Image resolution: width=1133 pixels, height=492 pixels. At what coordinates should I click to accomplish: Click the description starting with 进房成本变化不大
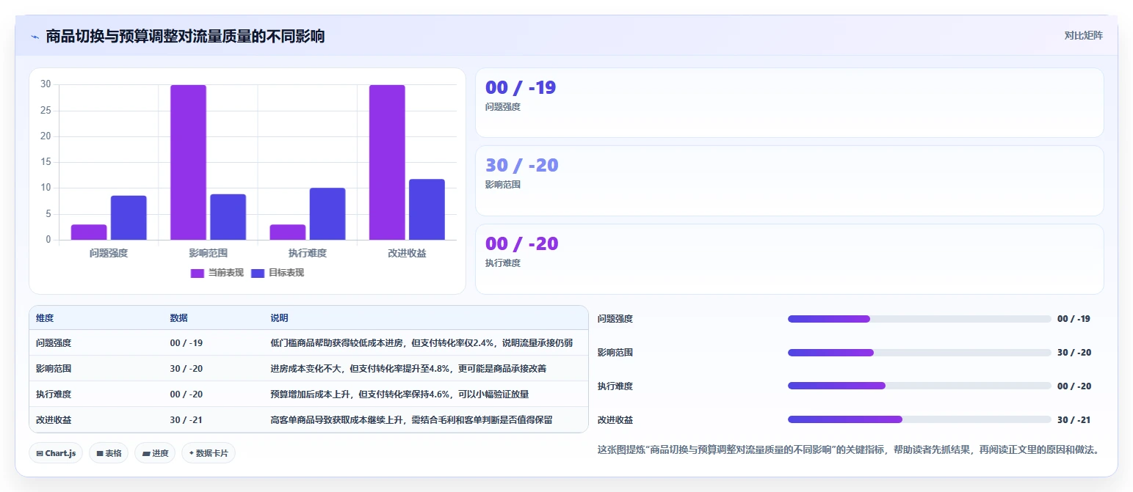[x=408, y=368]
